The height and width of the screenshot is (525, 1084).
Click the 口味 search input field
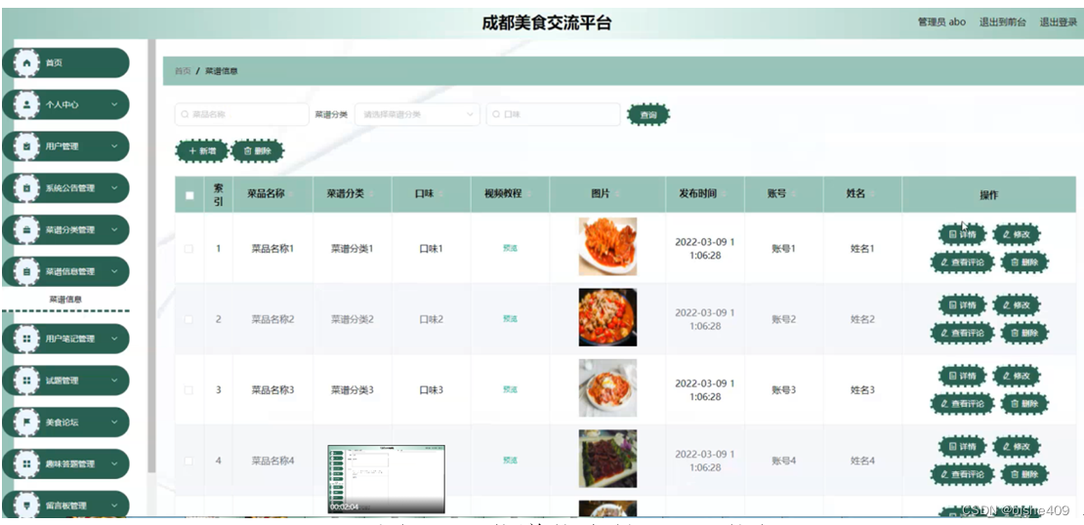pyautogui.click(x=553, y=115)
